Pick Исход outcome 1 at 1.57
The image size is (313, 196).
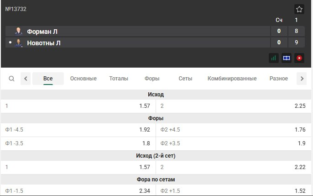coord(78,106)
